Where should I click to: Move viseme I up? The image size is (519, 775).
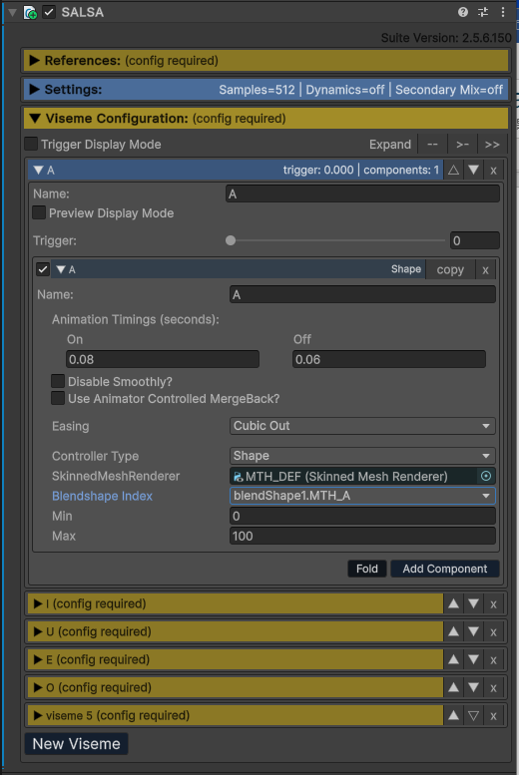pos(453,604)
